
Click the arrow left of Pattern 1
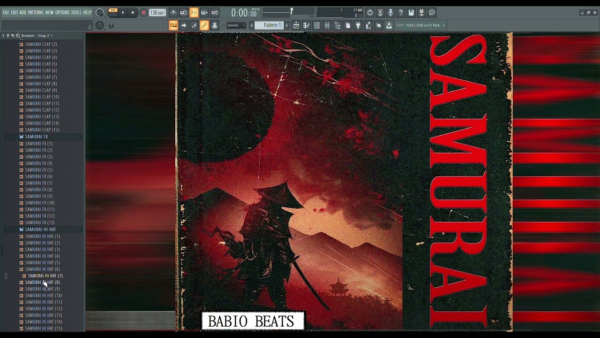point(251,25)
